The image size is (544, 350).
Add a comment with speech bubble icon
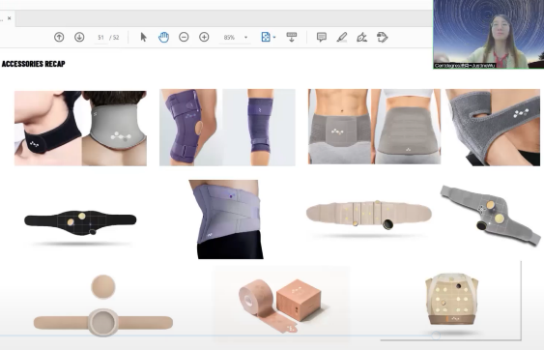[x=322, y=37]
